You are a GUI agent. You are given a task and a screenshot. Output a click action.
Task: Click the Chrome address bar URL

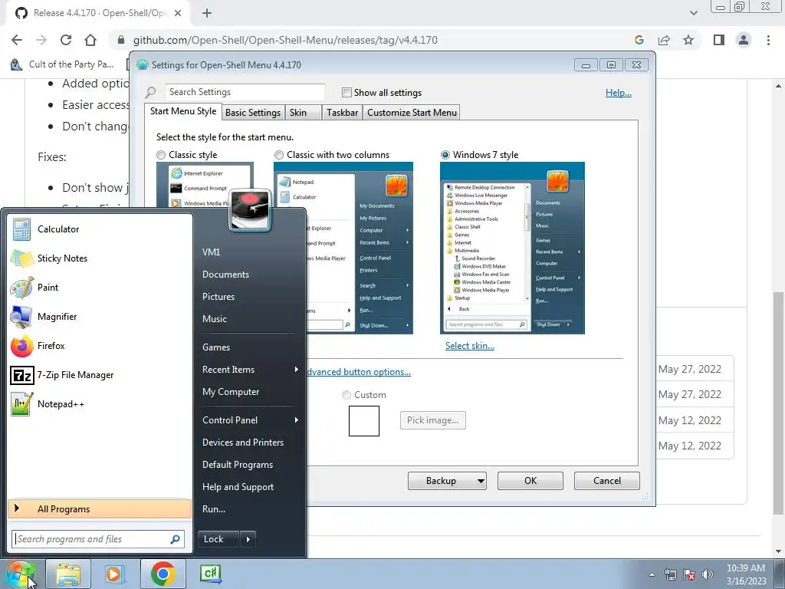coord(285,40)
